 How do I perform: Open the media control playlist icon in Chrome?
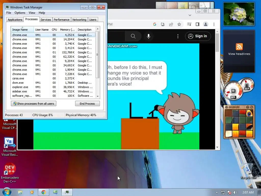pyautogui.click(x=189, y=24)
